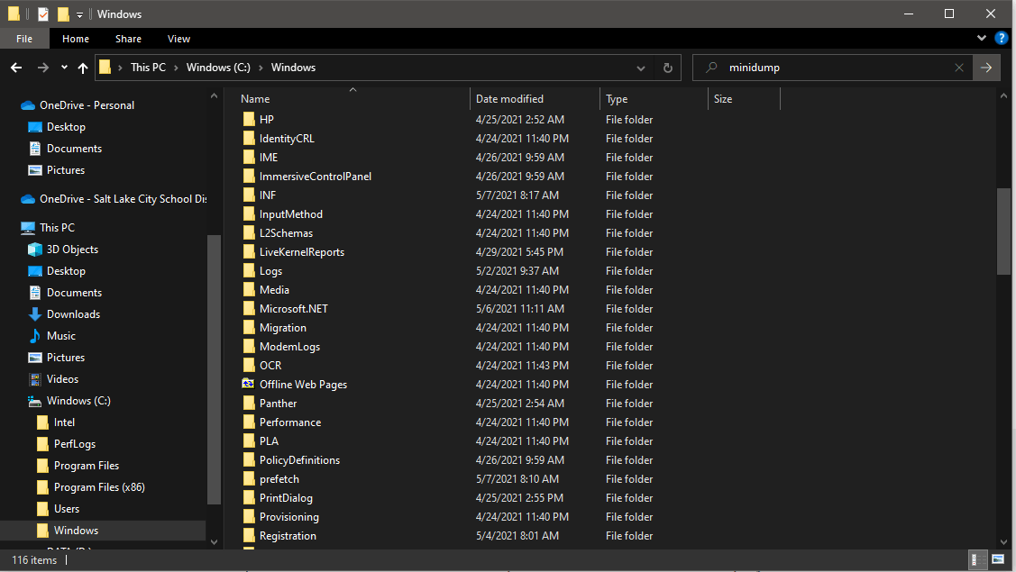Select the Microsoft.NET folder icon

point(249,308)
